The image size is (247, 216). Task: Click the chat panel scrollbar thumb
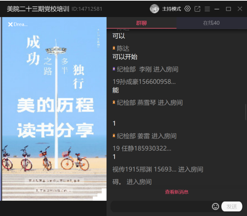[246, 112]
